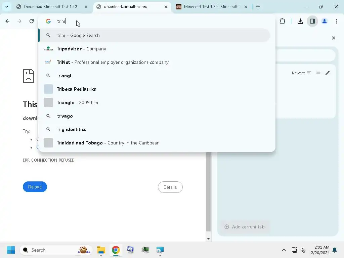Click the blue Reload button
The height and width of the screenshot is (258, 344).
pyautogui.click(x=35, y=187)
